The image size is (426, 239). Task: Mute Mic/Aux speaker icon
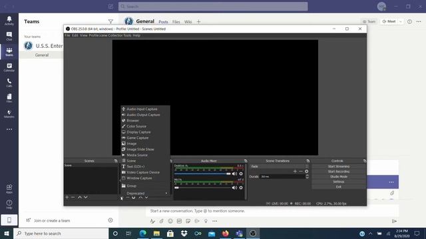[x=234, y=187]
